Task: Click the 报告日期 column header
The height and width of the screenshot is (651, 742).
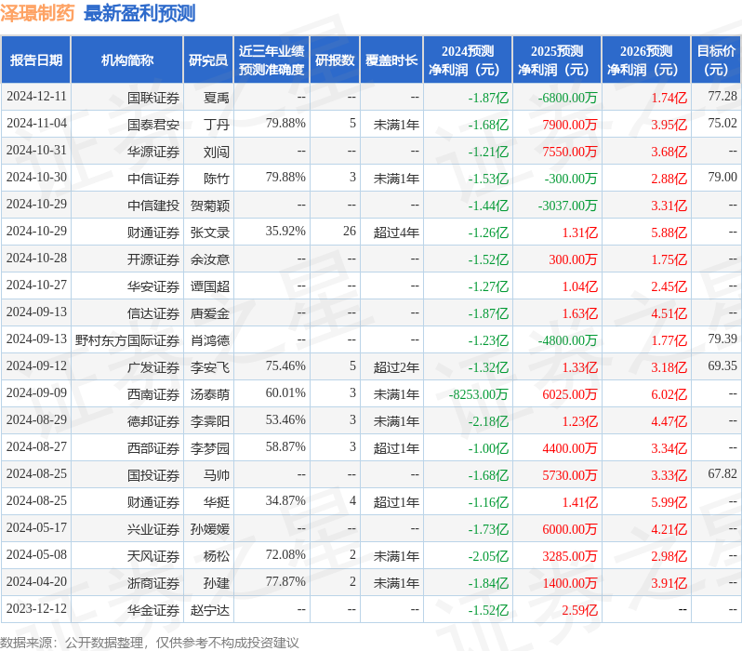Action: tap(35, 60)
